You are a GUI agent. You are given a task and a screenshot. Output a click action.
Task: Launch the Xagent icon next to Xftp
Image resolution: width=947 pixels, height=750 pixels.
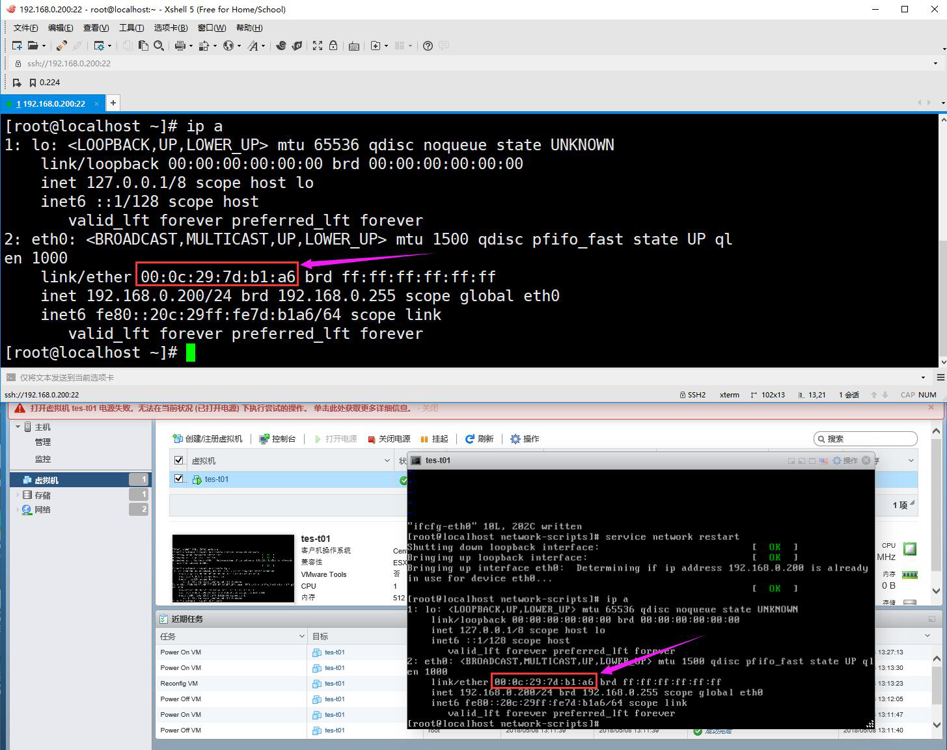click(297, 46)
